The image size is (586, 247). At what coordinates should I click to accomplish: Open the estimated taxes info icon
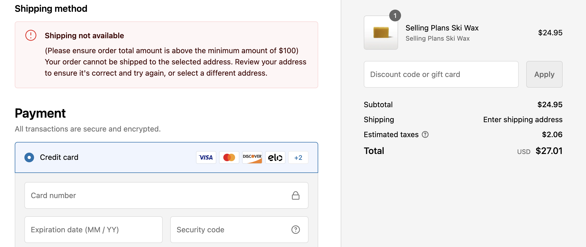pos(426,135)
